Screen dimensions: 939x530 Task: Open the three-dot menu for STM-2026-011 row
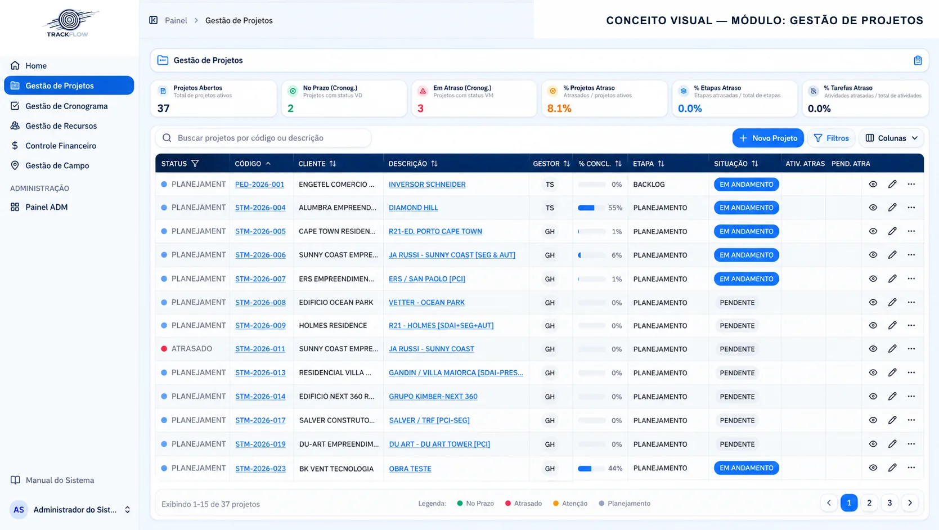tap(911, 349)
